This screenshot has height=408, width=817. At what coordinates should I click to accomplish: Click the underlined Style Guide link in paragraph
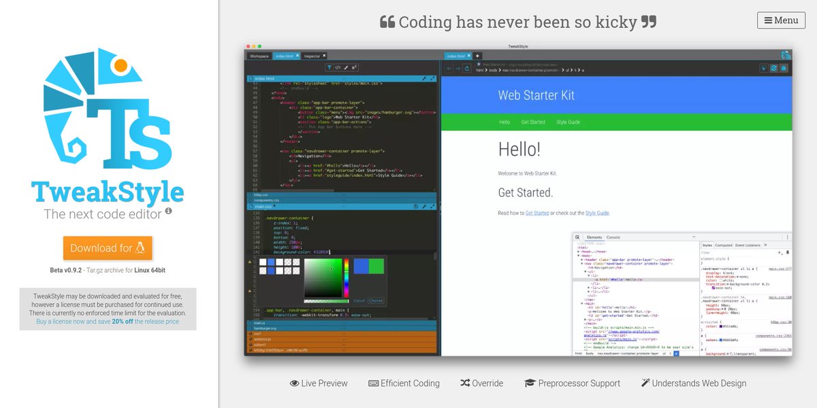[597, 213]
